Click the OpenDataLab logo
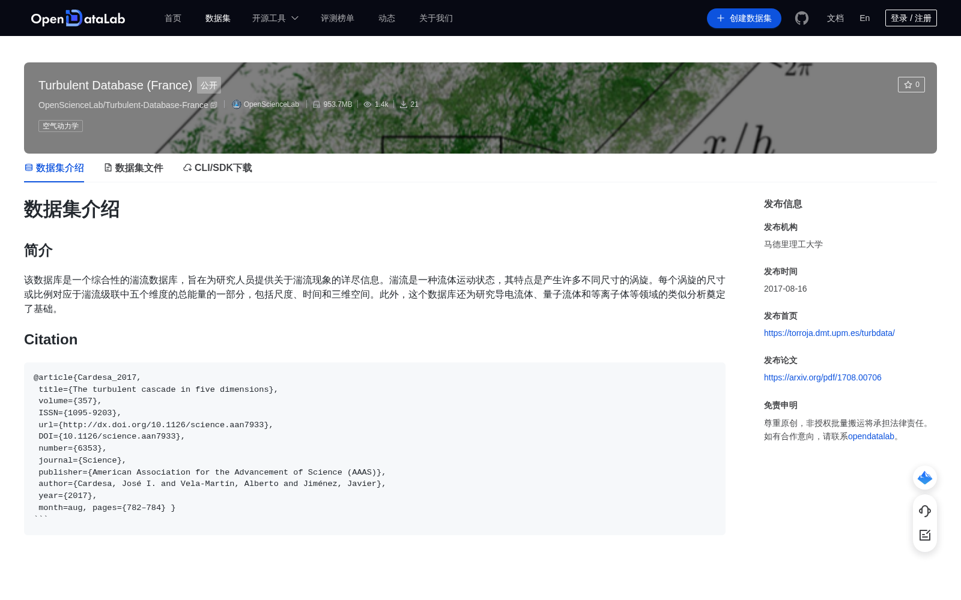Screen dimensions: 961x600 (78, 18)
